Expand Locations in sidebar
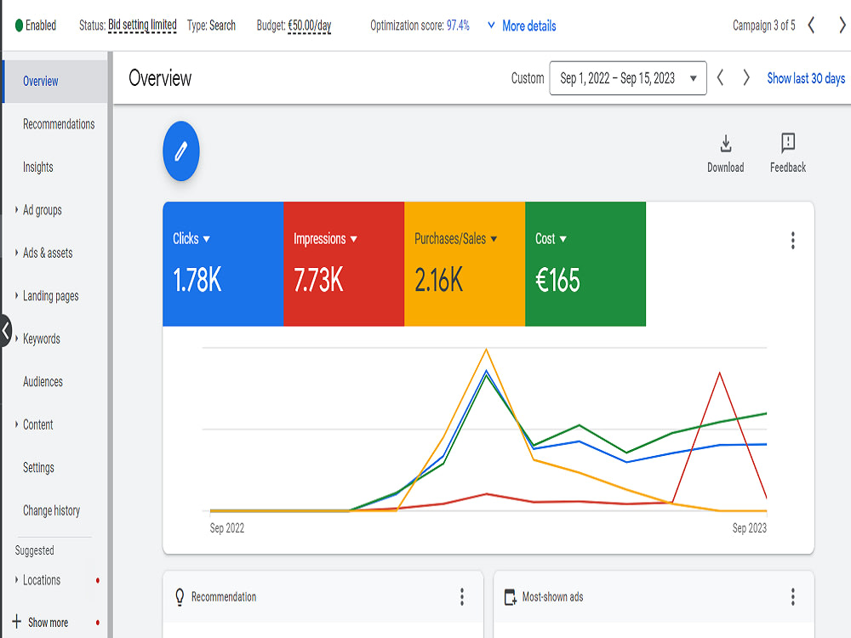This screenshot has width=851, height=638. tap(16, 580)
